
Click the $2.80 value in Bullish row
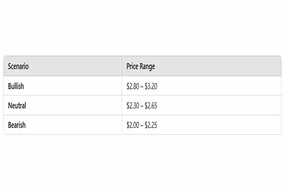(x=132, y=86)
